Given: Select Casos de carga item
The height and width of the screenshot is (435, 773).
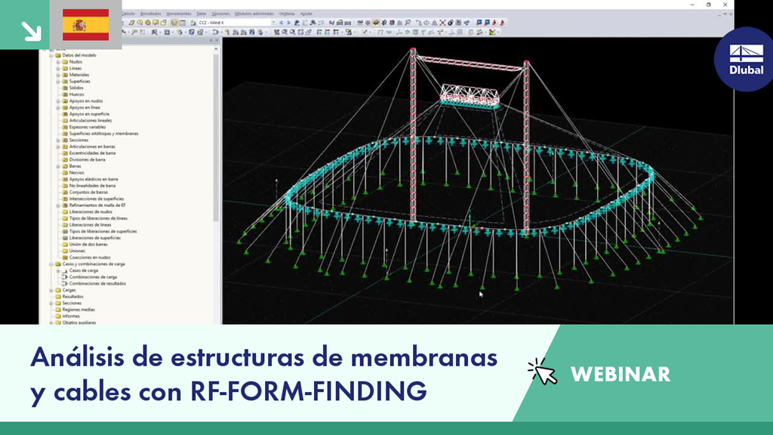Looking at the screenshot, I should click(x=83, y=270).
